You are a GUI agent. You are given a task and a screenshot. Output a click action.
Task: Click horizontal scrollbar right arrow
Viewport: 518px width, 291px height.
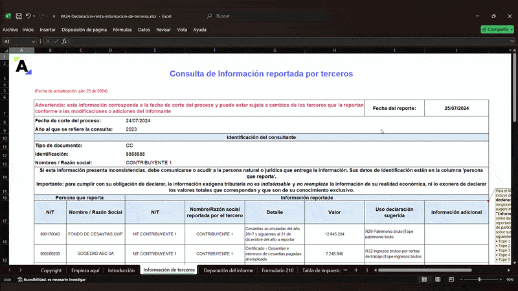509,270
